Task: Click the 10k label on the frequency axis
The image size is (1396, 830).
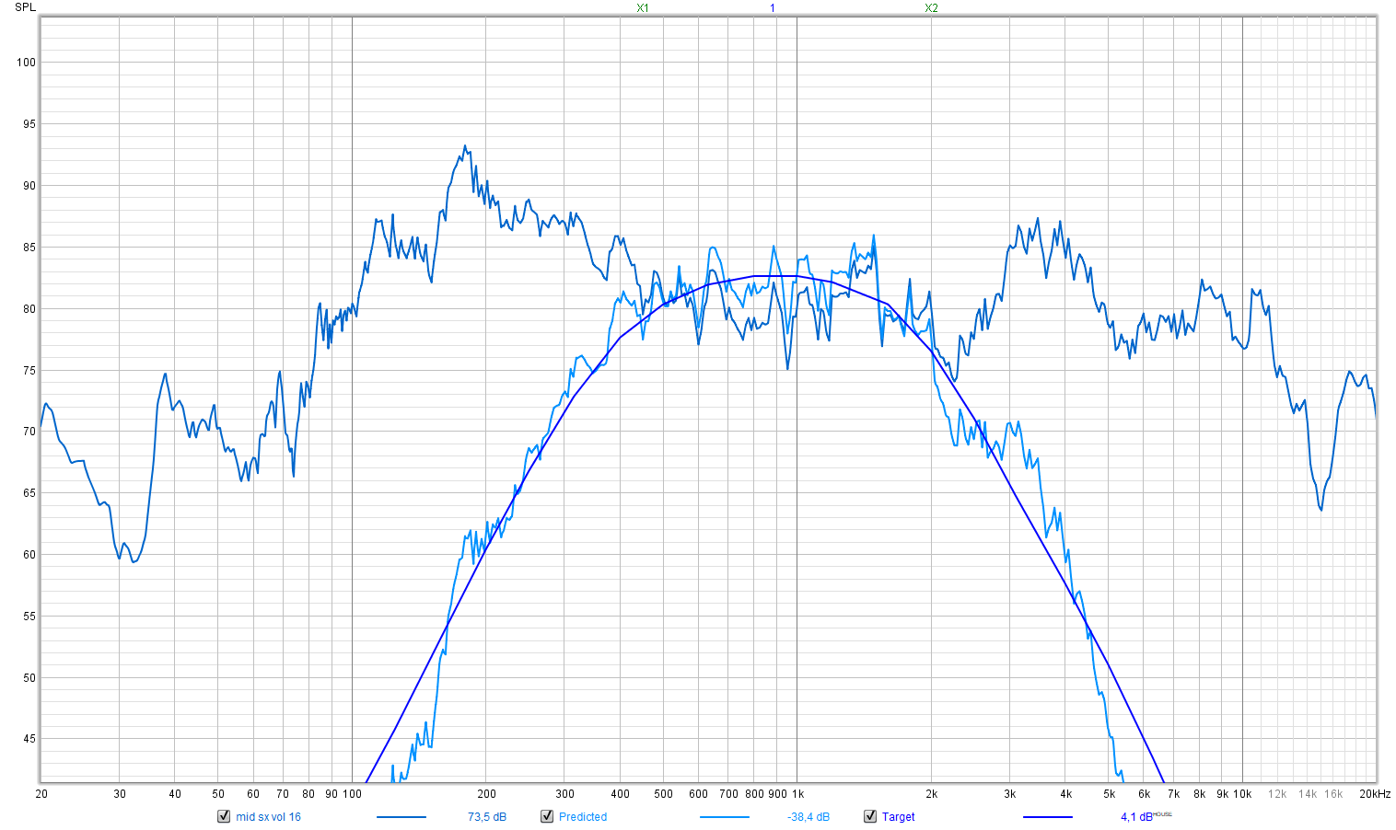Action: [x=1242, y=794]
